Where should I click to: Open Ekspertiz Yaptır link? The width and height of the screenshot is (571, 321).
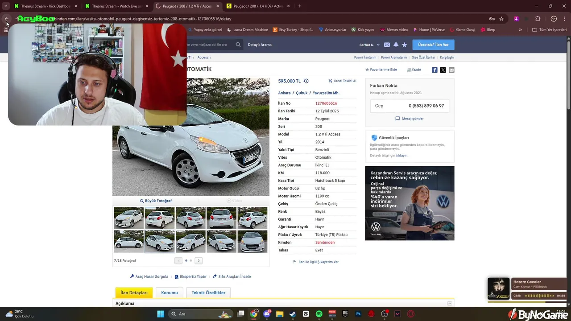pyautogui.click(x=190, y=276)
